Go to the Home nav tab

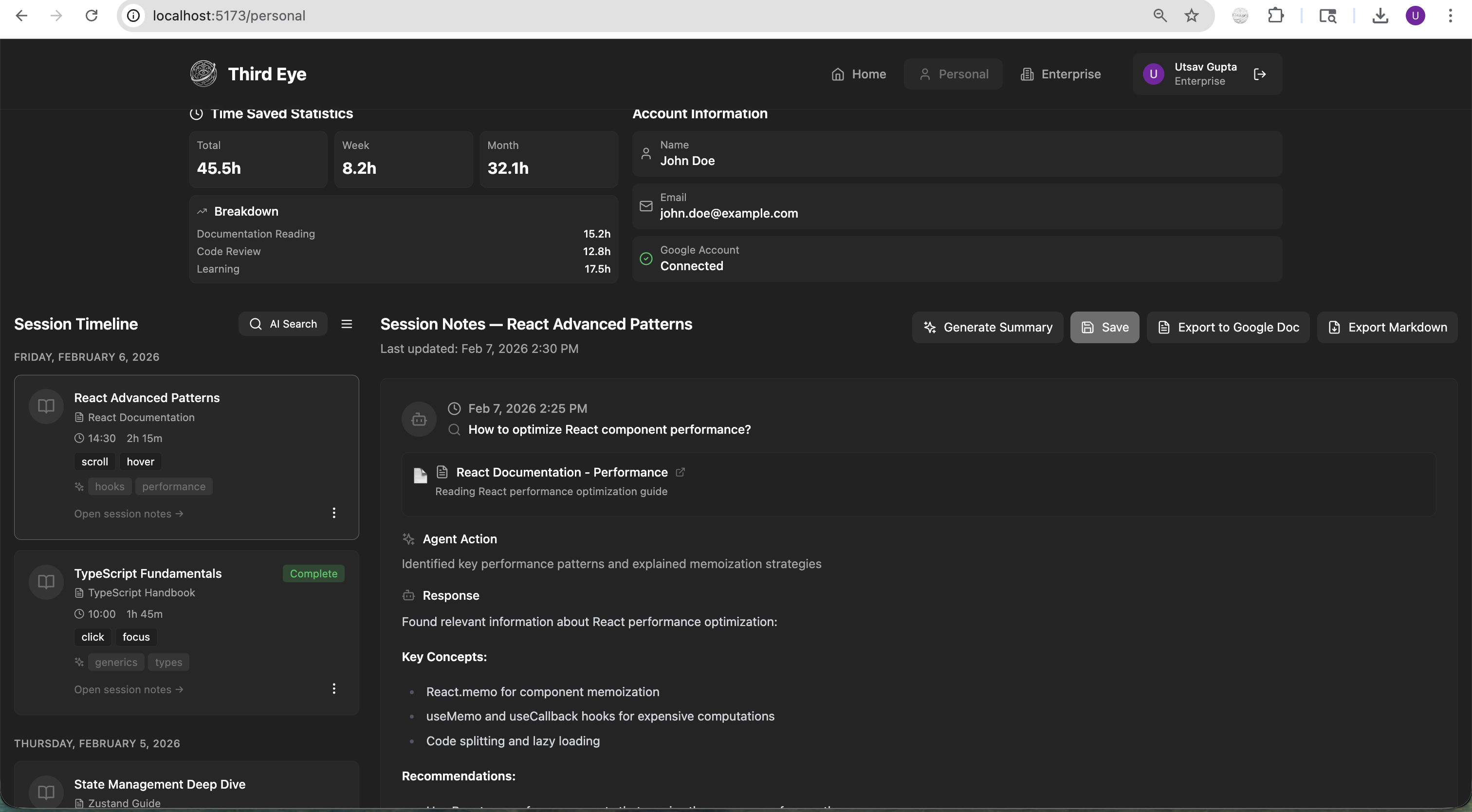pos(859,74)
